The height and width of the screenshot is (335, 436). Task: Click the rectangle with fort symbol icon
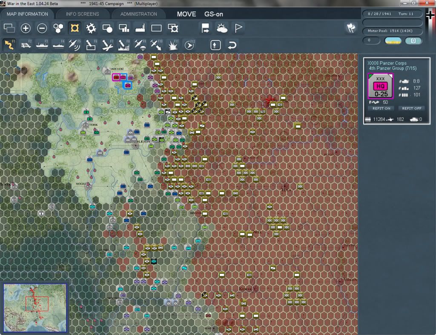(173, 28)
